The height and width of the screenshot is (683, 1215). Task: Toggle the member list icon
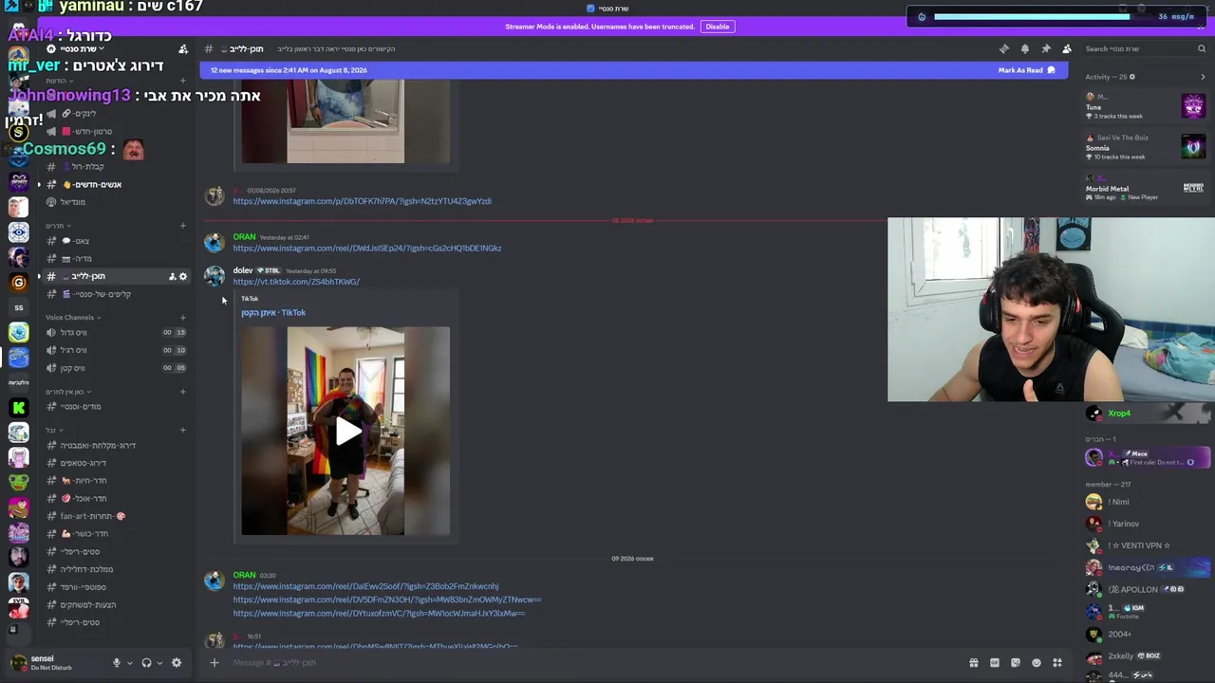[x=1067, y=48]
